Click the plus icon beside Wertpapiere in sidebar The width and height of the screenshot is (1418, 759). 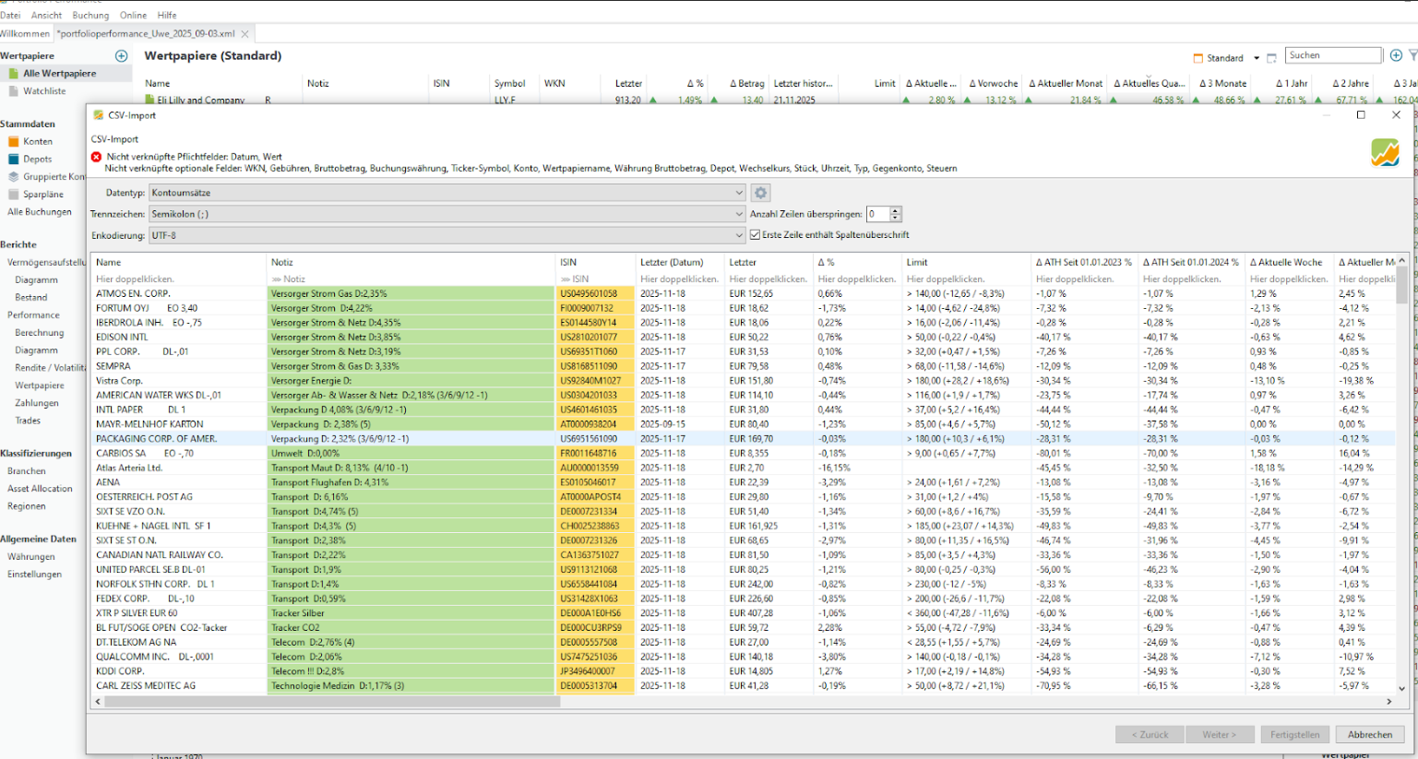[121, 56]
